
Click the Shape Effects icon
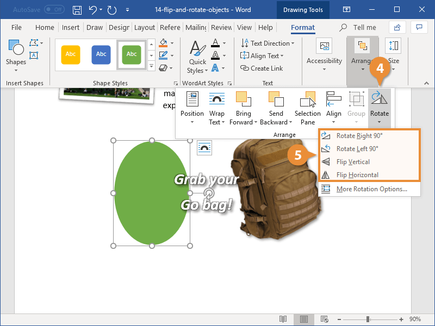point(163,67)
